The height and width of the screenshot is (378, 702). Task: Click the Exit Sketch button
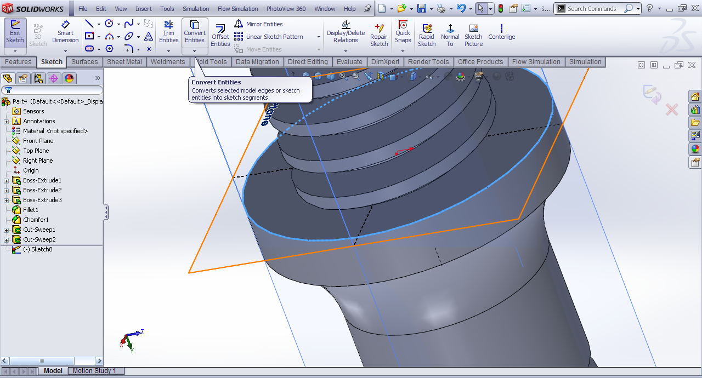(15, 32)
